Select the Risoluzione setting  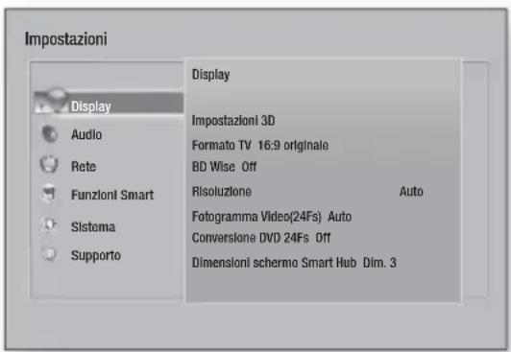click(222, 191)
